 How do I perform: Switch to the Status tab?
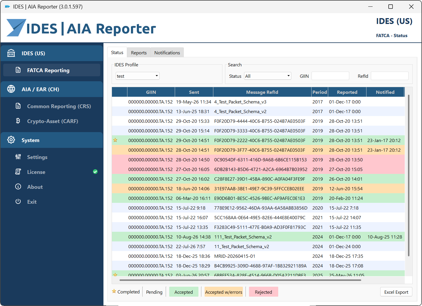(x=117, y=53)
